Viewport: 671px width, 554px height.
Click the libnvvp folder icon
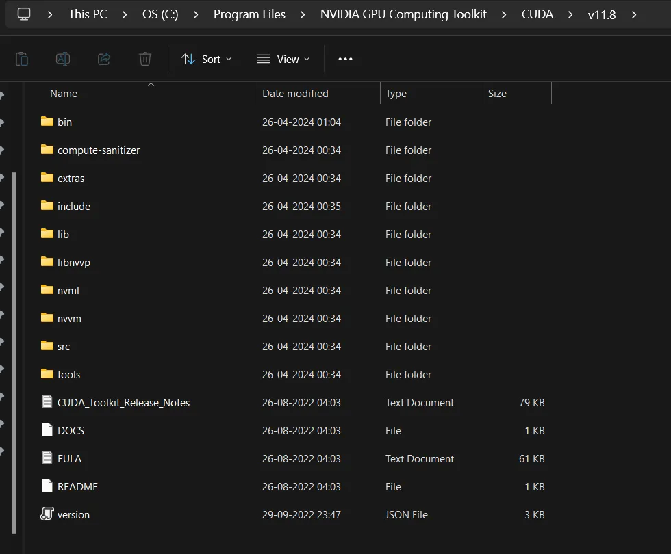[47, 261]
